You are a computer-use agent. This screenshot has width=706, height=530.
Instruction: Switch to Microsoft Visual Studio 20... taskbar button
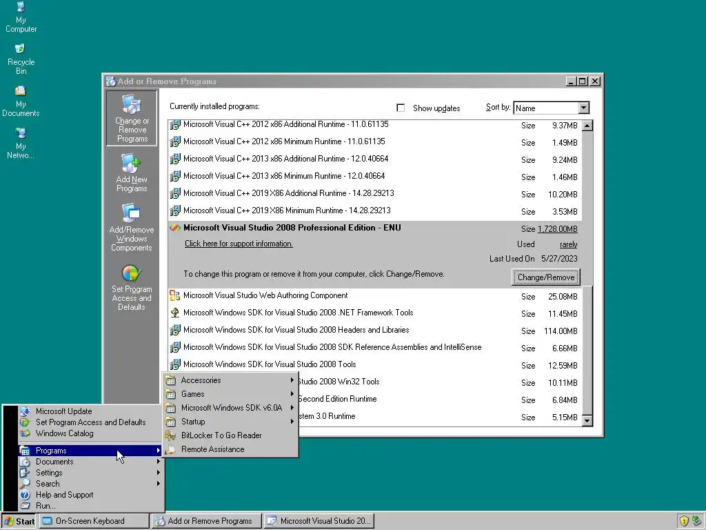coord(319,521)
